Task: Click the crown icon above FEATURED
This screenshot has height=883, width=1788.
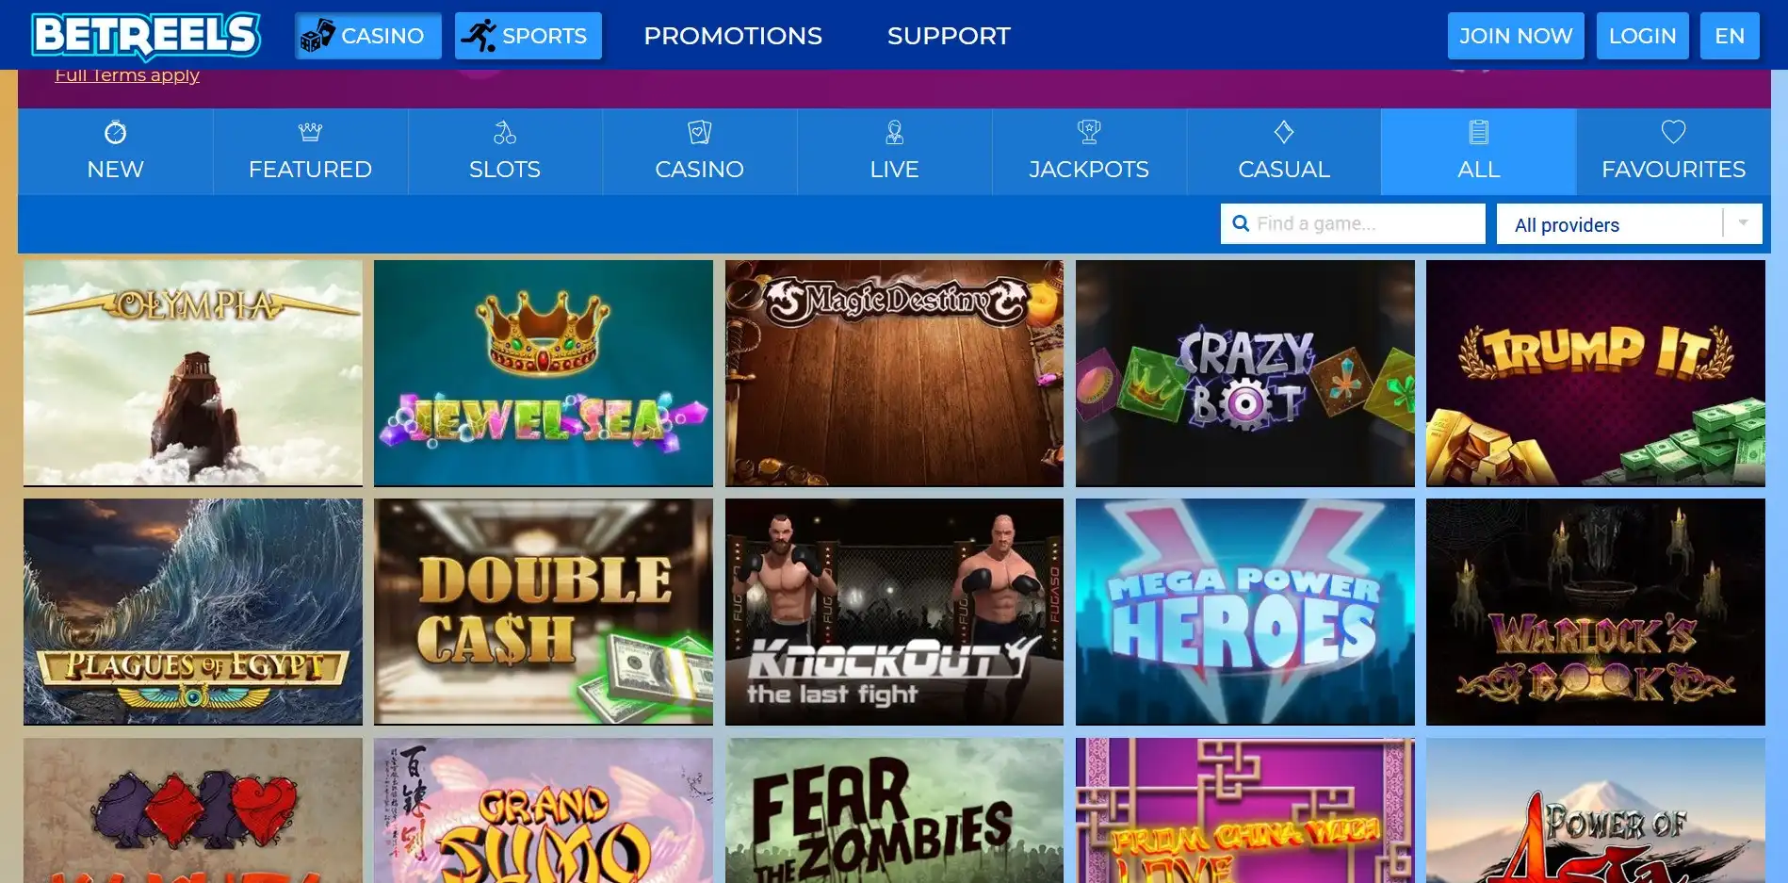Action: point(310,132)
